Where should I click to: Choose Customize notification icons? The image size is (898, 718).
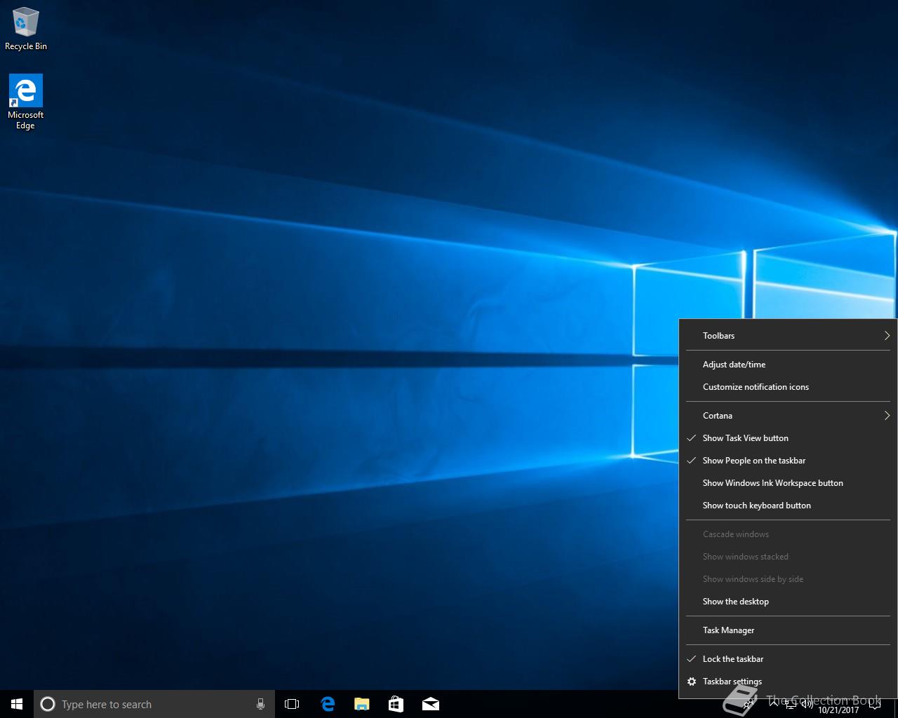[x=789, y=387]
